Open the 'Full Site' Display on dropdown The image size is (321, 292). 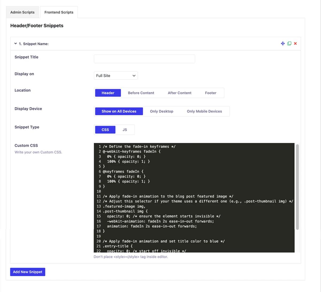pyautogui.click(x=116, y=75)
